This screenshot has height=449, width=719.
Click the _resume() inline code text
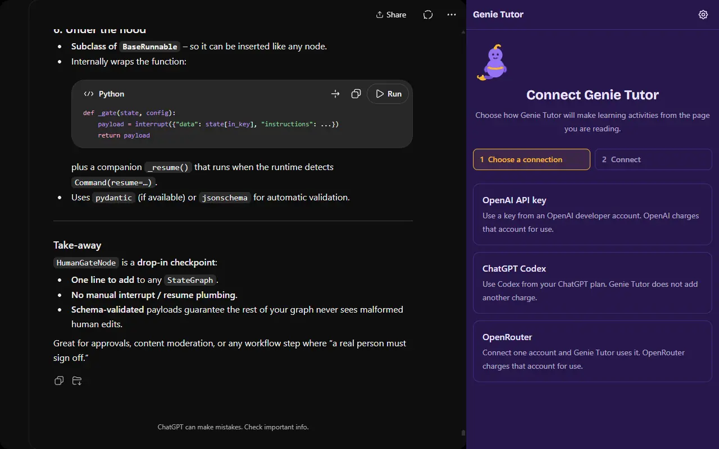click(168, 167)
